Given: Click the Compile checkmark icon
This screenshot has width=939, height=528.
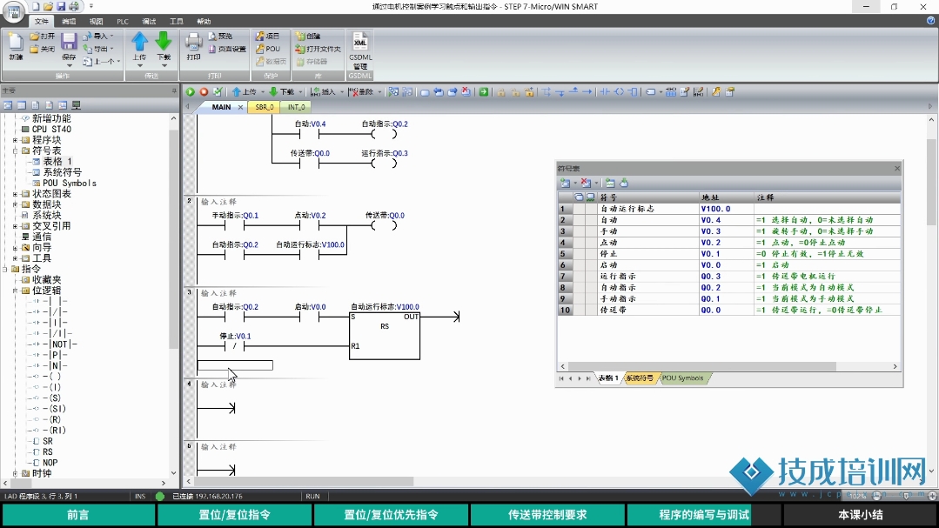Looking at the screenshot, I should (218, 92).
